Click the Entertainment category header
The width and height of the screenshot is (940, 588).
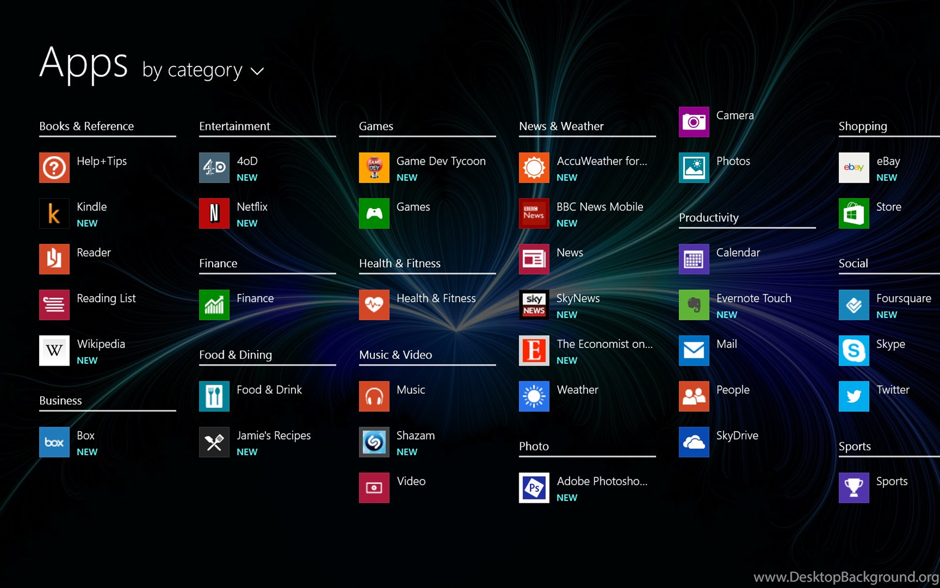(x=234, y=126)
